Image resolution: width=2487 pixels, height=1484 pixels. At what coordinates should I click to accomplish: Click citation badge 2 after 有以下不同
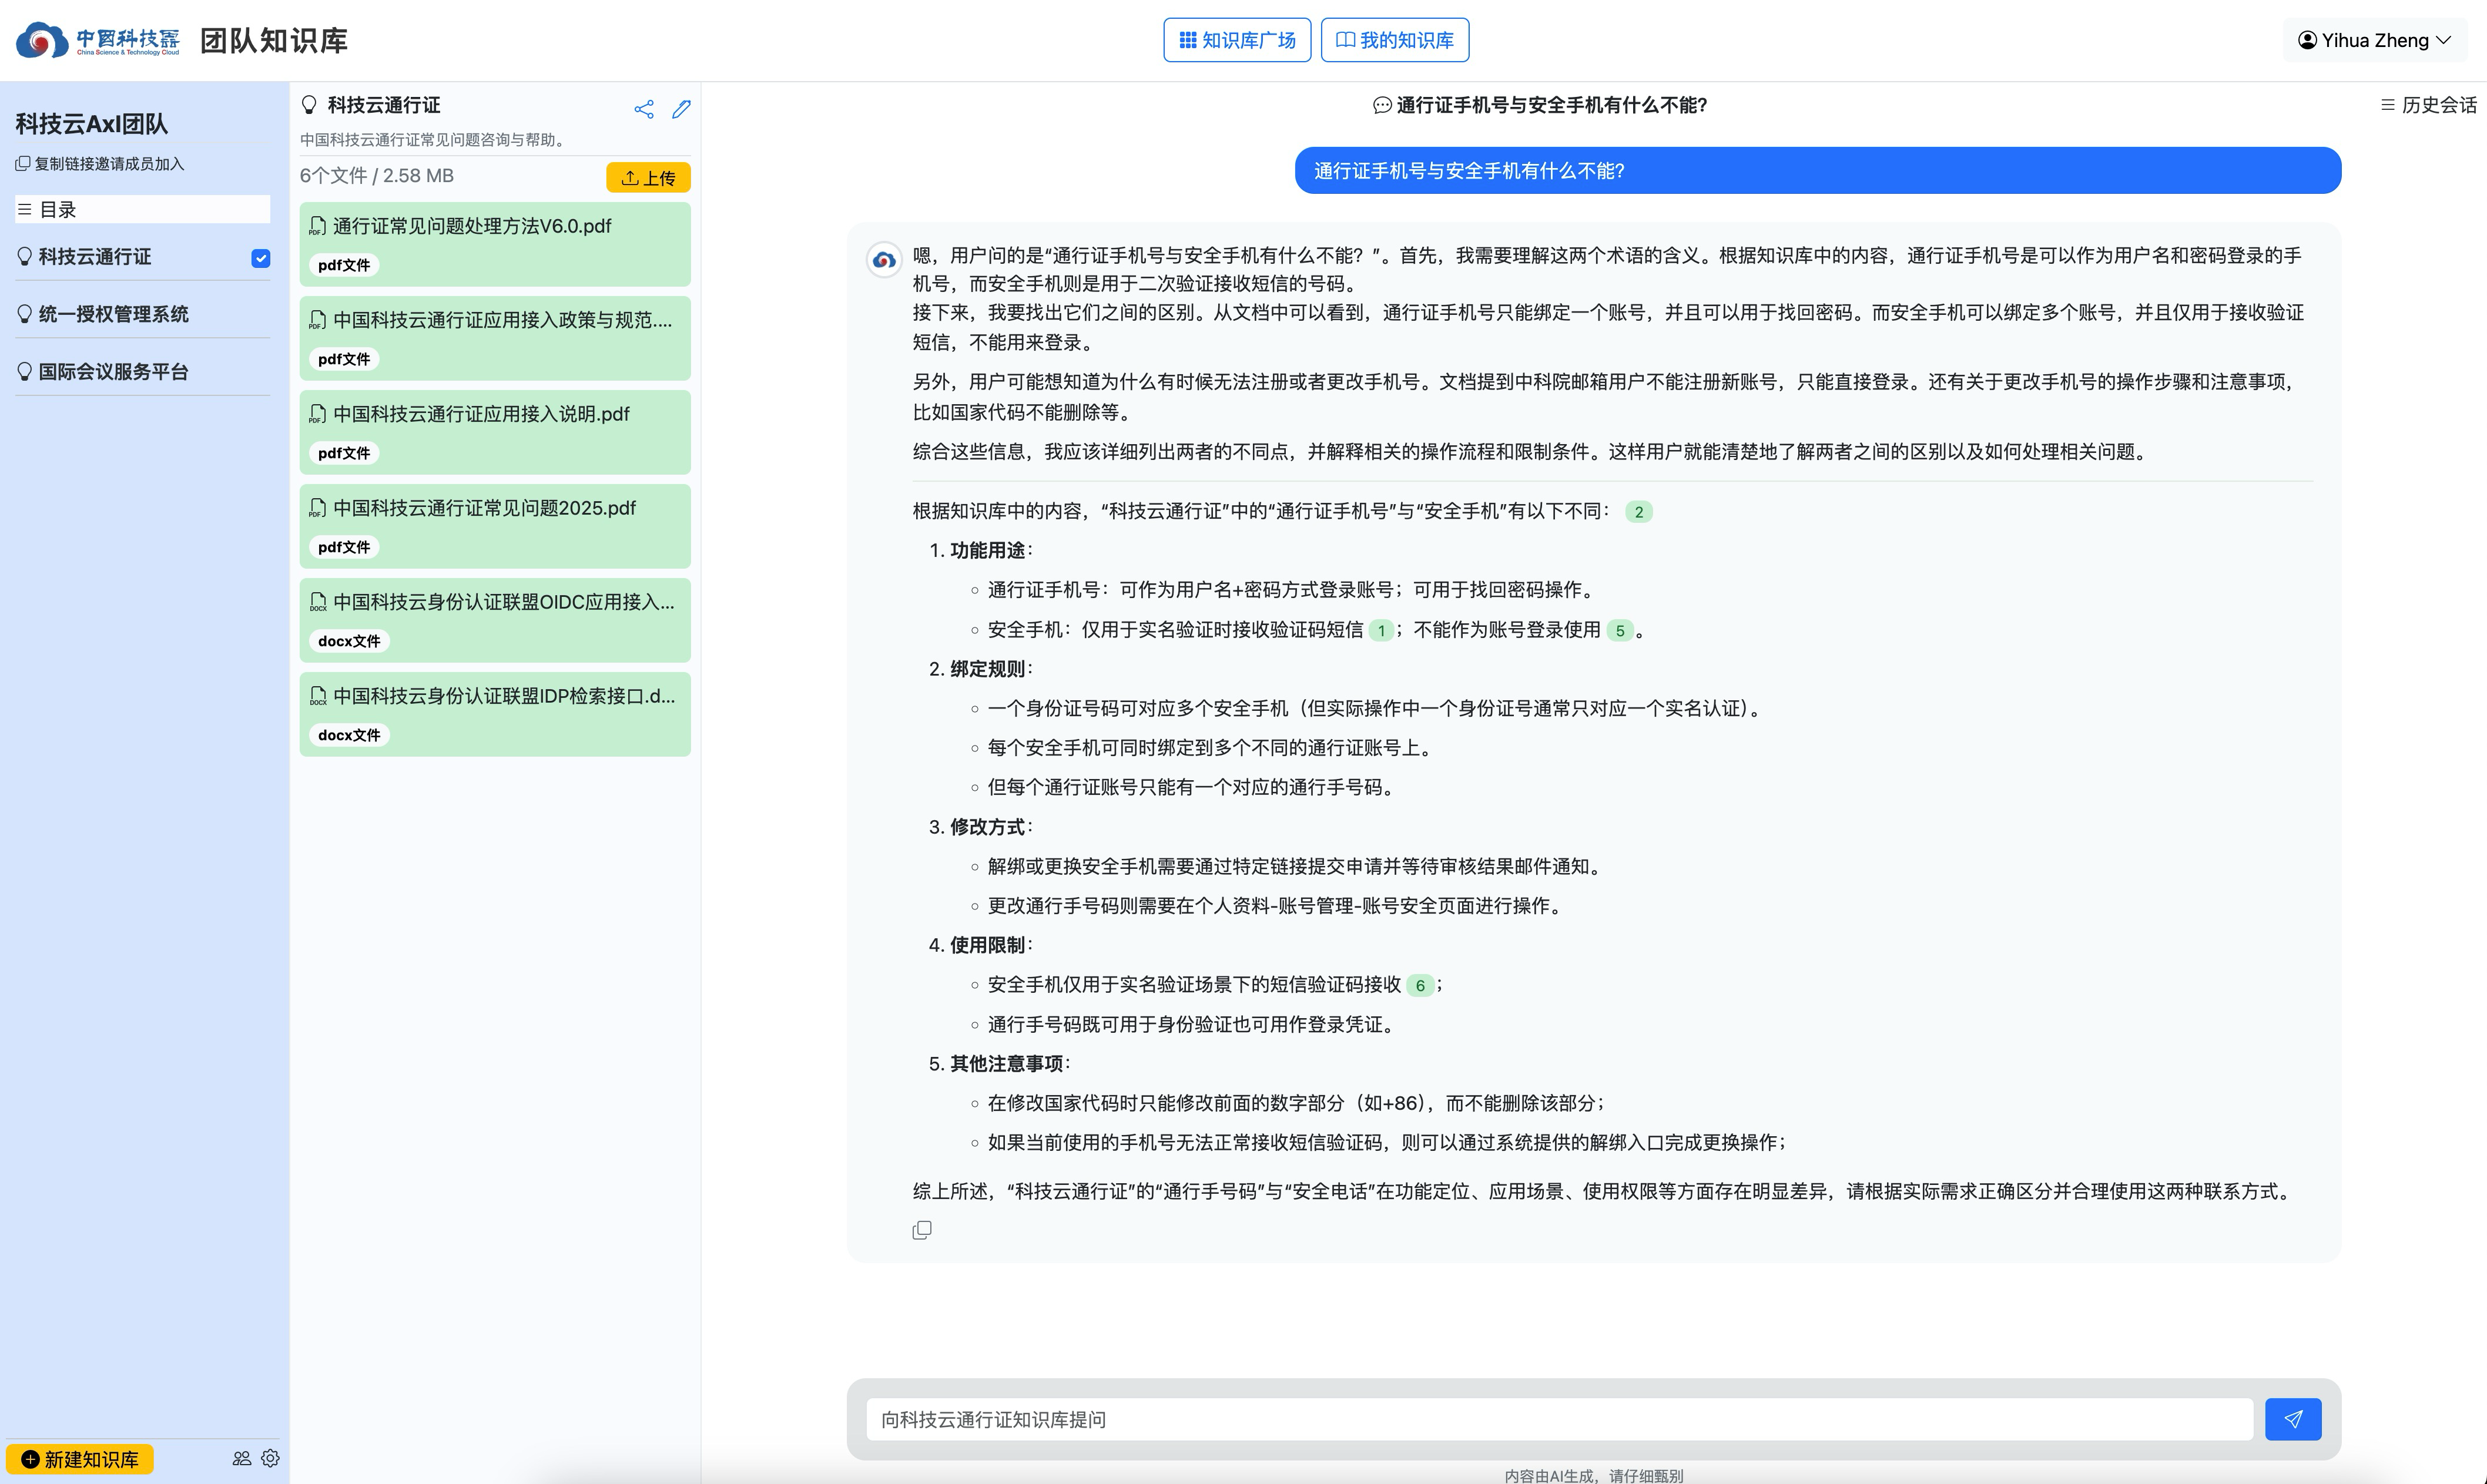(x=1639, y=512)
